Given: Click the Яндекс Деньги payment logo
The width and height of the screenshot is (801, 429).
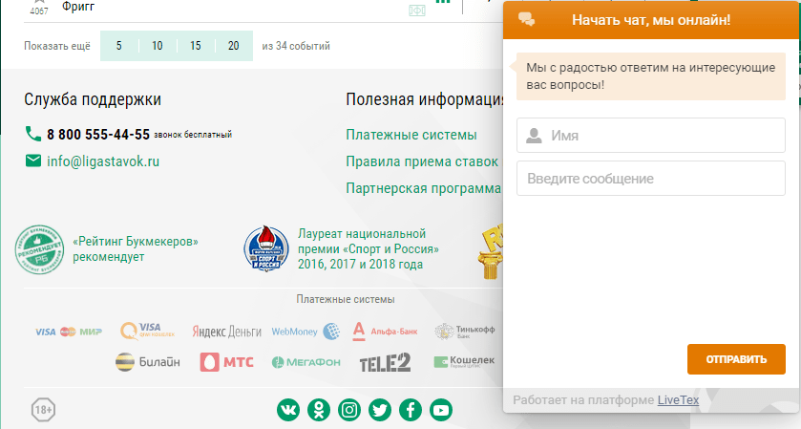Looking at the screenshot, I should (227, 332).
